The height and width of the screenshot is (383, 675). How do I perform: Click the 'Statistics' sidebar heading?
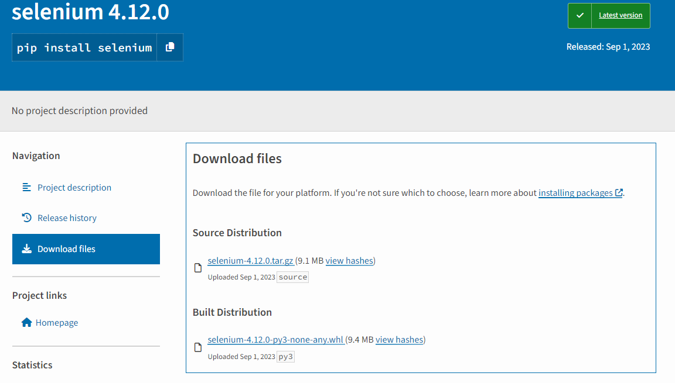point(32,365)
